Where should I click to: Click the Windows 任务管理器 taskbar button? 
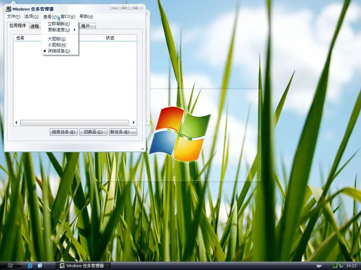coord(83,266)
